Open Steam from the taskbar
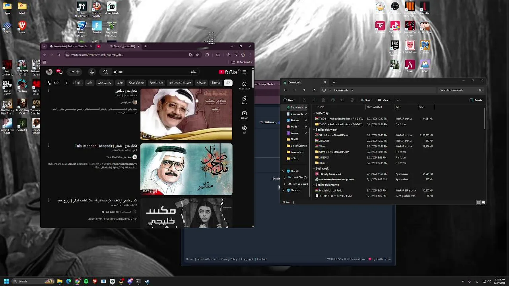509x286 pixels. [147, 282]
